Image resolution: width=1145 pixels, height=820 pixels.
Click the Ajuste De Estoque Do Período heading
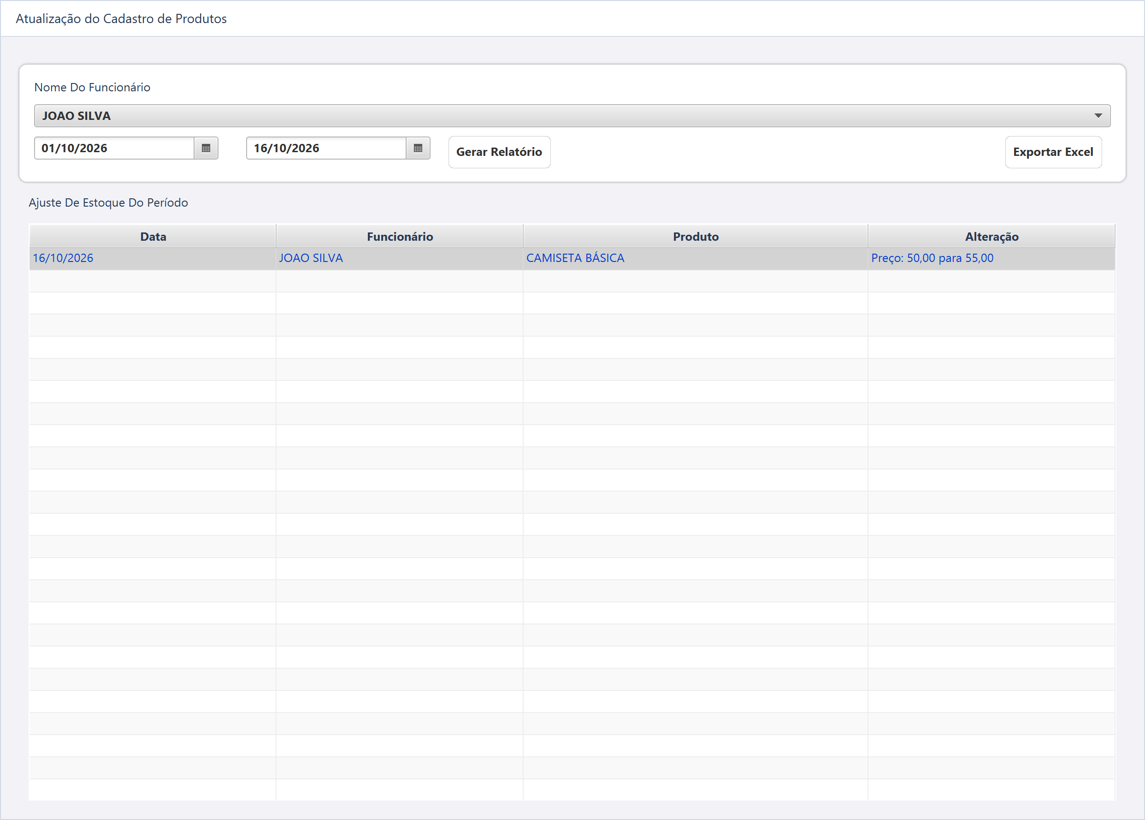108,202
